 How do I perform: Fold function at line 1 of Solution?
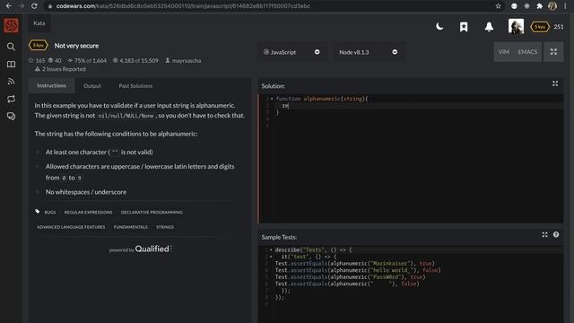272,99
